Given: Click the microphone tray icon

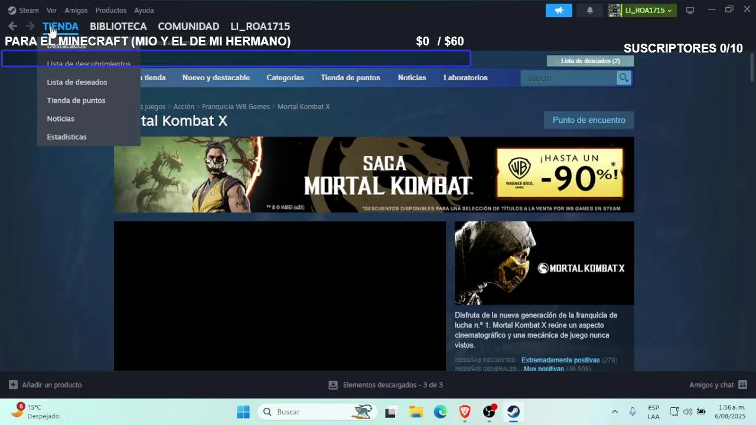Looking at the screenshot, I should pos(633,412).
